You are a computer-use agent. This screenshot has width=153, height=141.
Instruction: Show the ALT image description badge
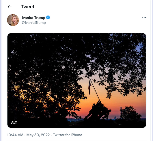pos(14,123)
